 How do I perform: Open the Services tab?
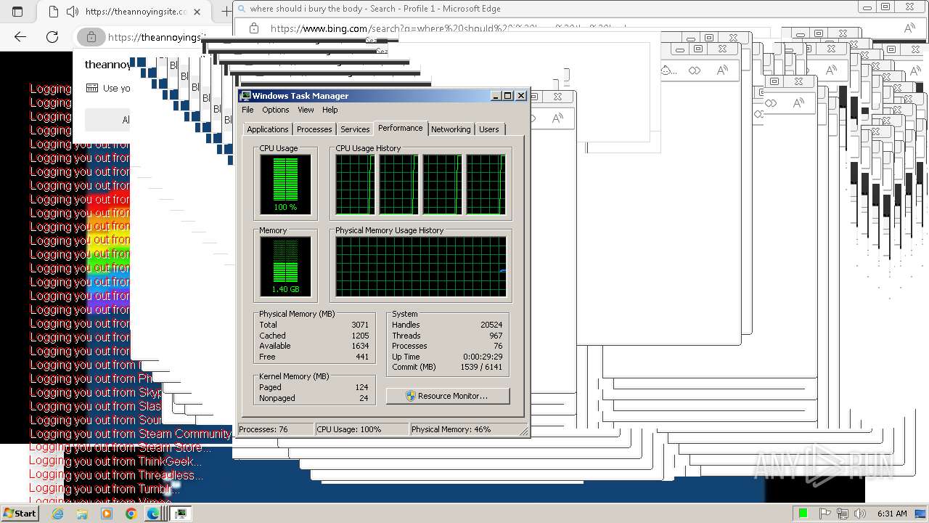[x=355, y=129]
